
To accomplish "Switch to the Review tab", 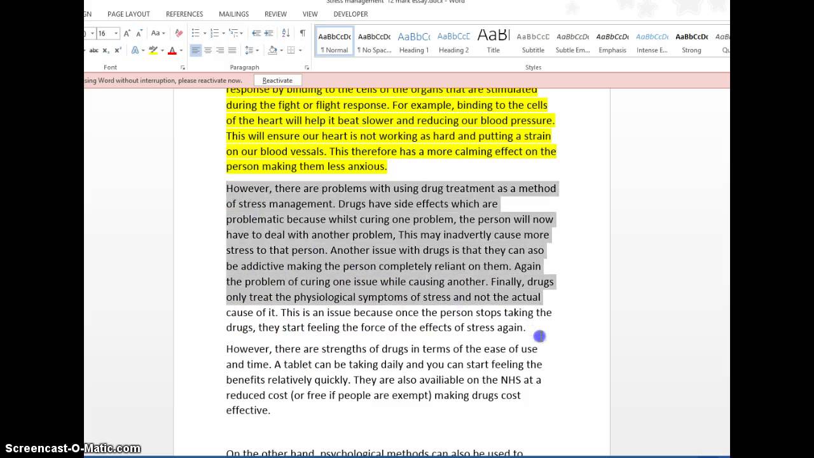I will (x=275, y=14).
